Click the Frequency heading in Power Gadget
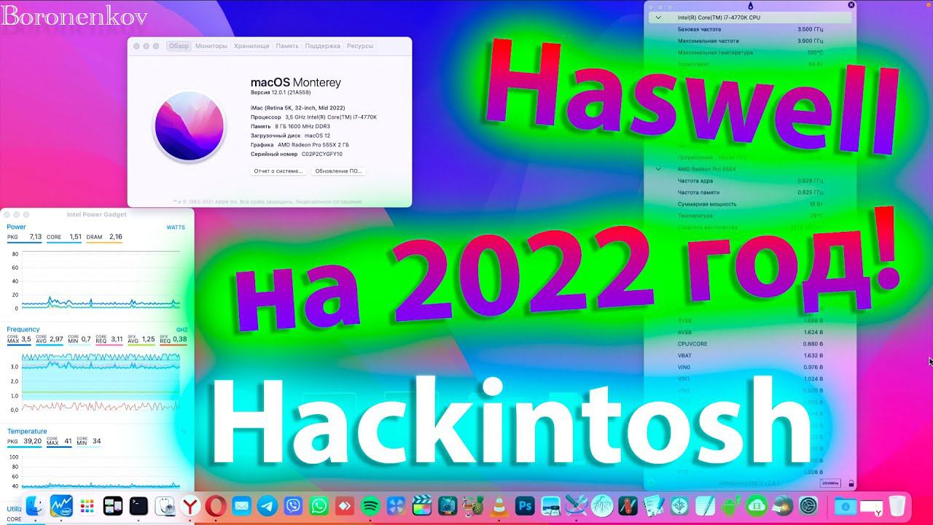The image size is (933, 525). [x=23, y=330]
